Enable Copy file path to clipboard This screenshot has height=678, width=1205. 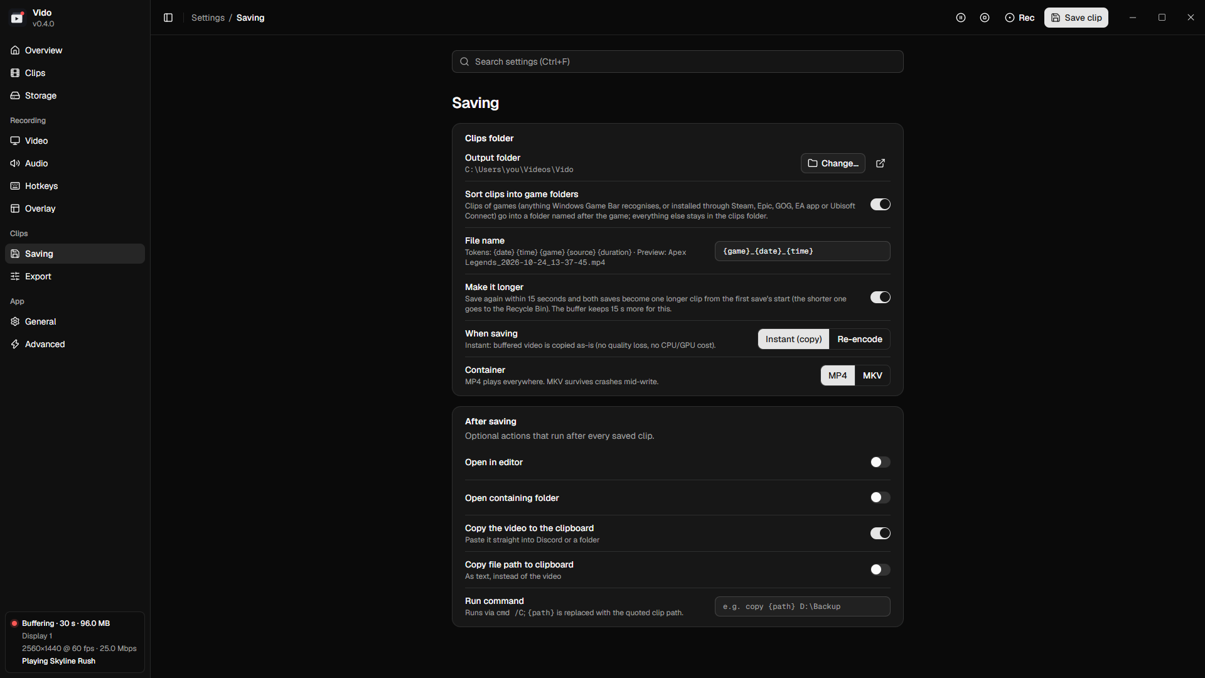tap(880, 570)
